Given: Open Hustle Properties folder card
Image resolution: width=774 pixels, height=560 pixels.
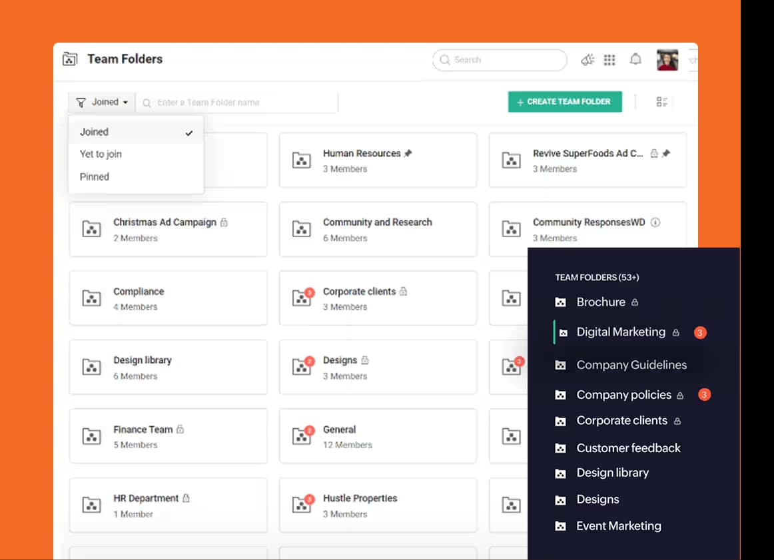Looking at the screenshot, I should pos(378,505).
